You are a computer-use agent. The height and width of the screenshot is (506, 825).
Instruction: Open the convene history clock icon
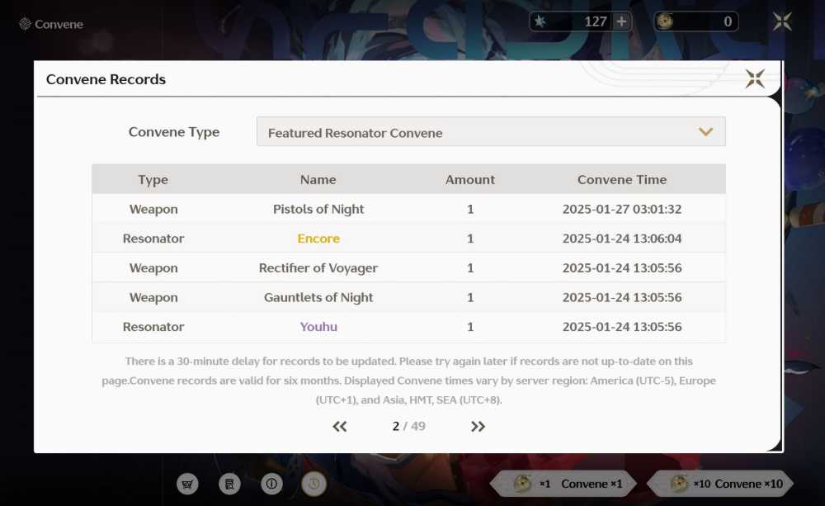[x=313, y=484]
